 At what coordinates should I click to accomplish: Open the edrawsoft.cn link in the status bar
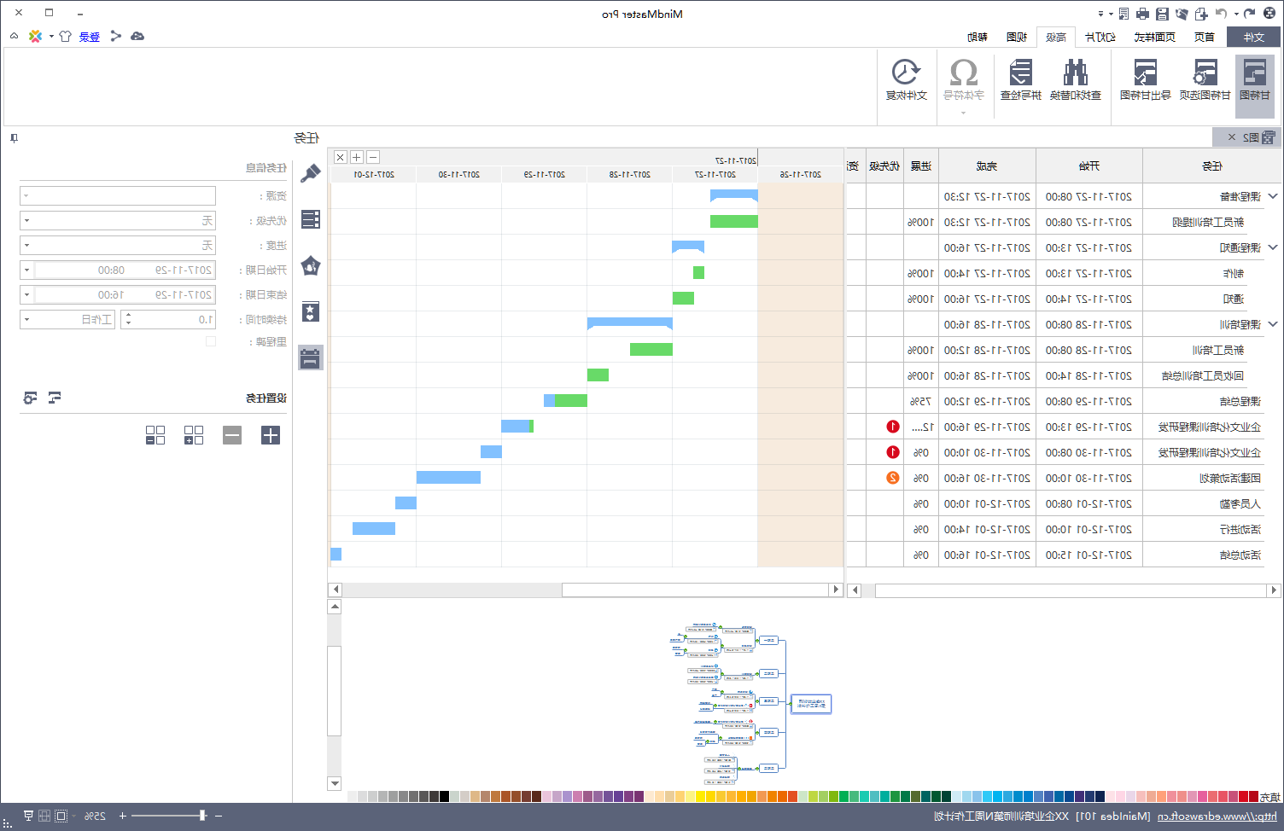point(1217,816)
